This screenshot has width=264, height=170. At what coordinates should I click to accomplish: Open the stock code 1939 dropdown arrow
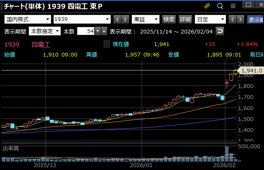107,20
